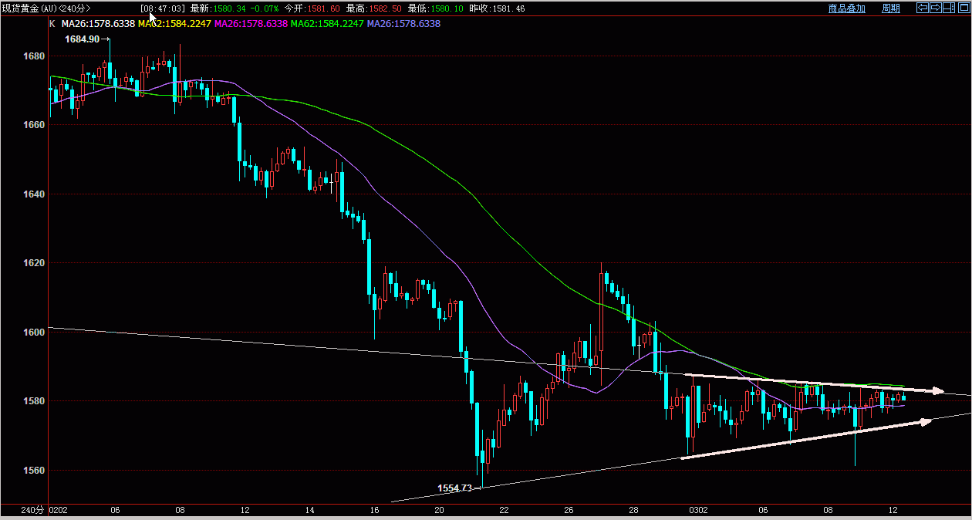The width and height of the screenshot is (972, 520).
Task: Click the 1640 price axis label
Action: click(35, 194)
